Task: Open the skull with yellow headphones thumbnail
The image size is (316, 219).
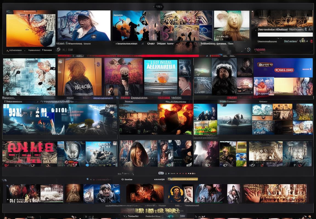Action: pyautogui.click(x=176, y=194)
